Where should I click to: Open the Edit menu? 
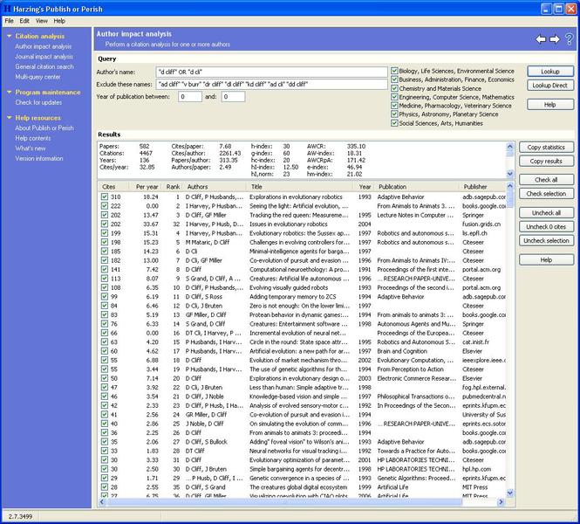click(x=24, y=21)
